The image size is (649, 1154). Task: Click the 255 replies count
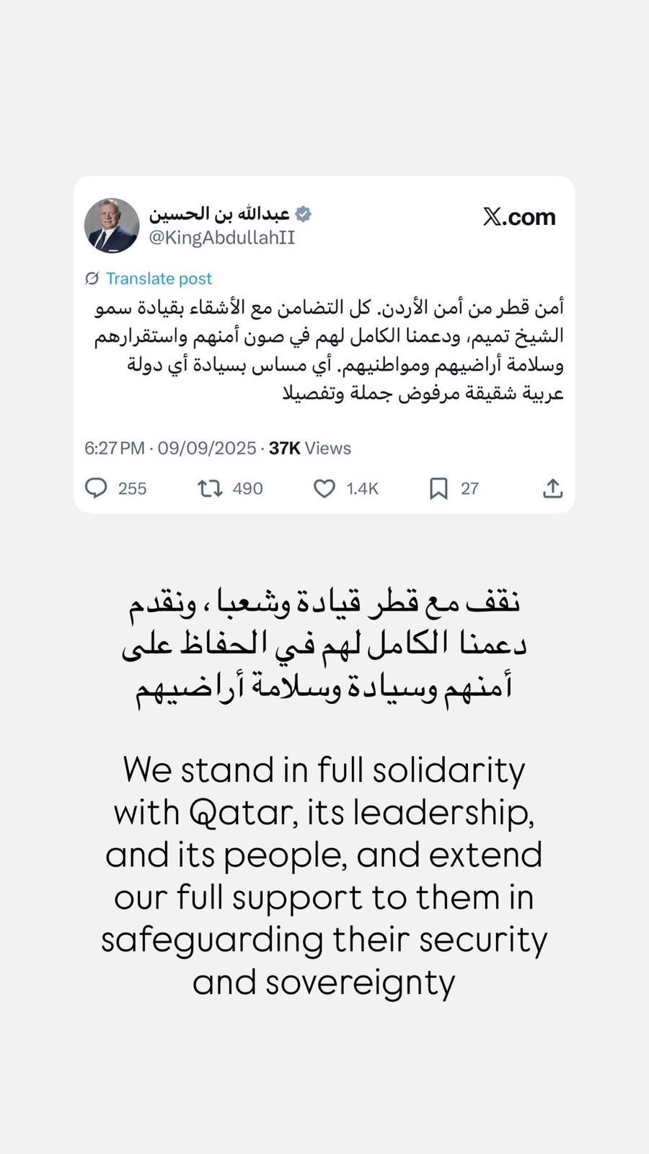coord(132,489)
